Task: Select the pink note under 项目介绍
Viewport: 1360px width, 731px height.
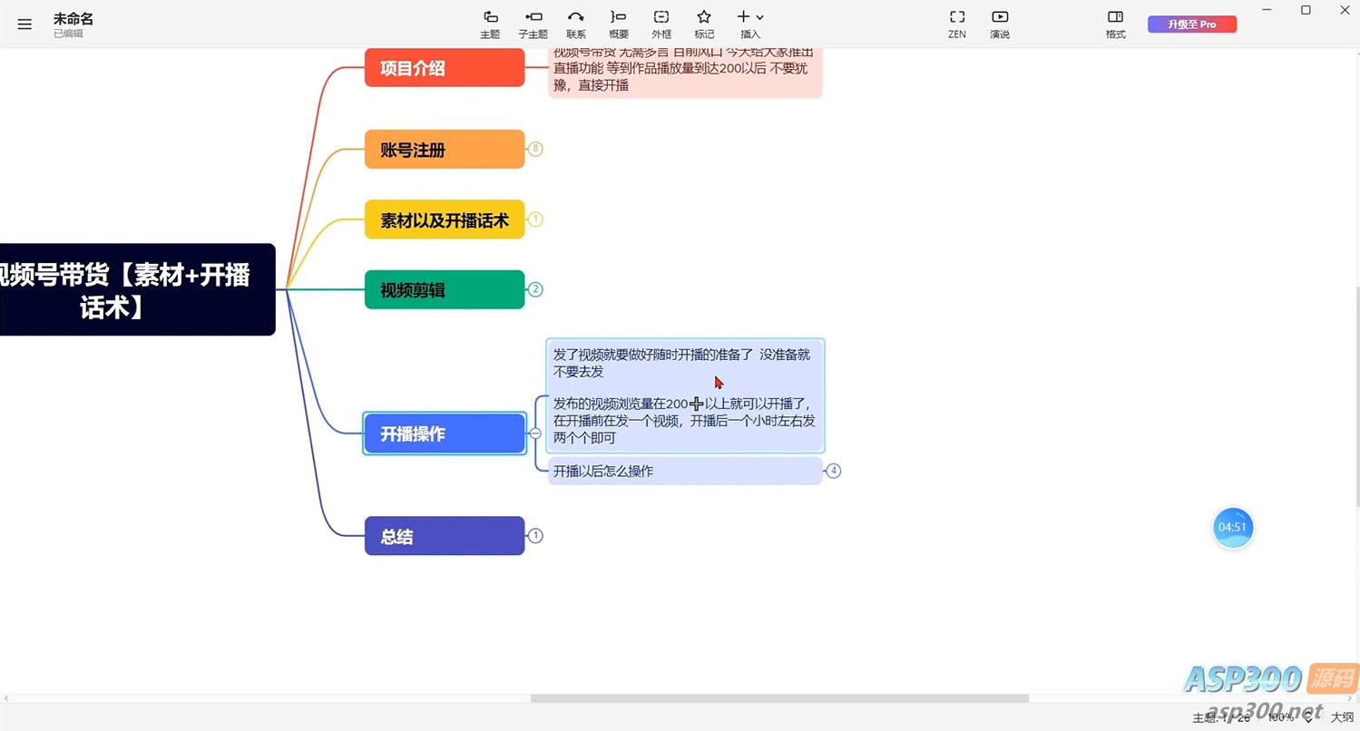Action: point(685,73)
